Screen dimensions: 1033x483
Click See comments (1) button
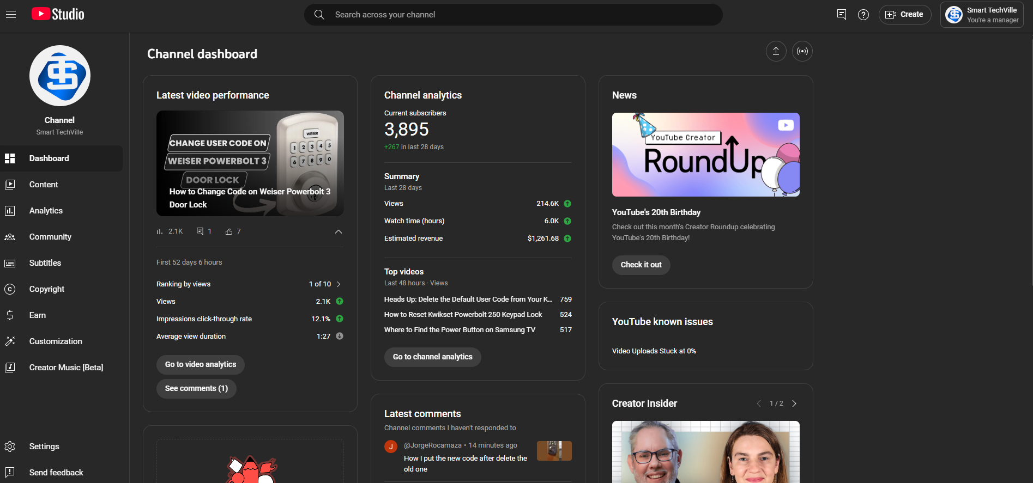click(196, 389)
